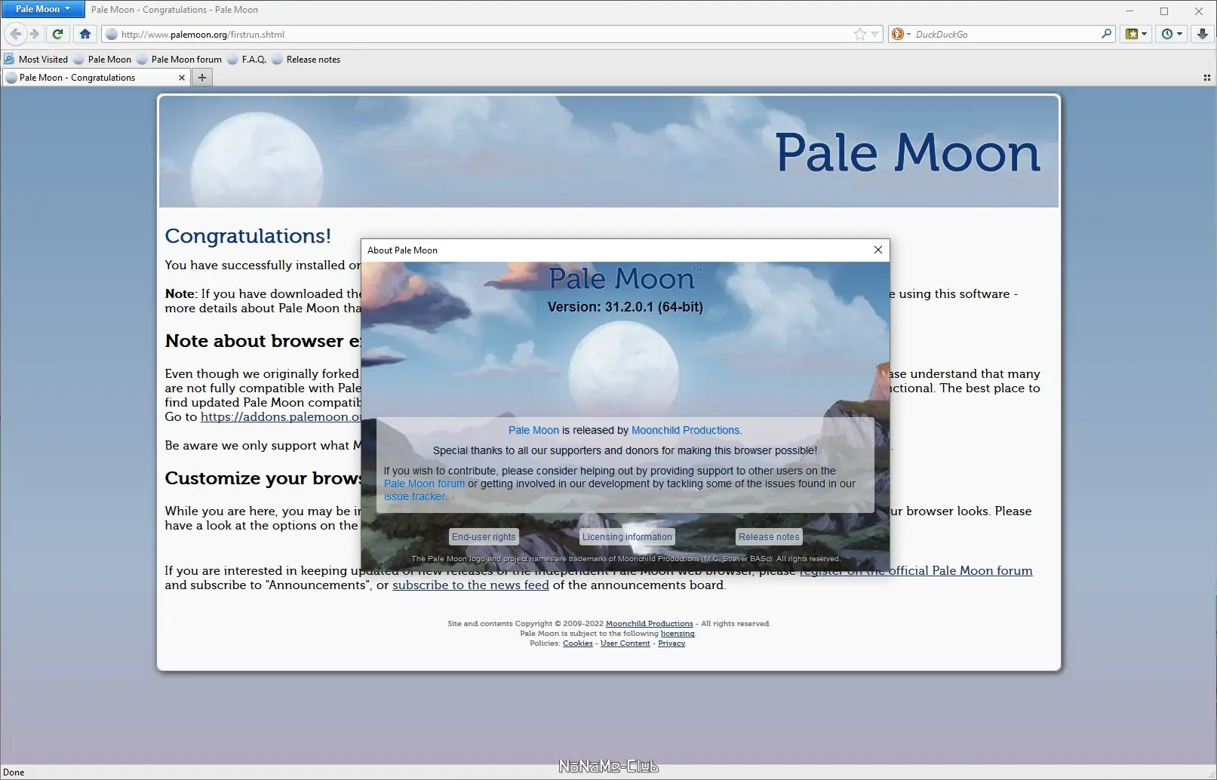Show the tab groups grid icon
Viewport: 1217px width, 780px height.
[x=1206, y=78]
